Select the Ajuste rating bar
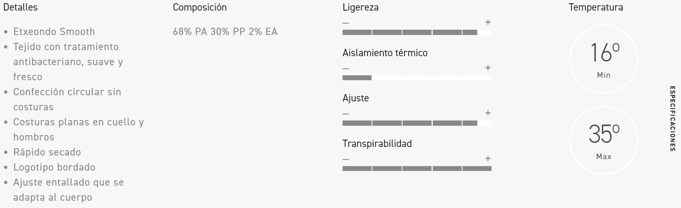This screenshot has height=208, width=681. 417,123
